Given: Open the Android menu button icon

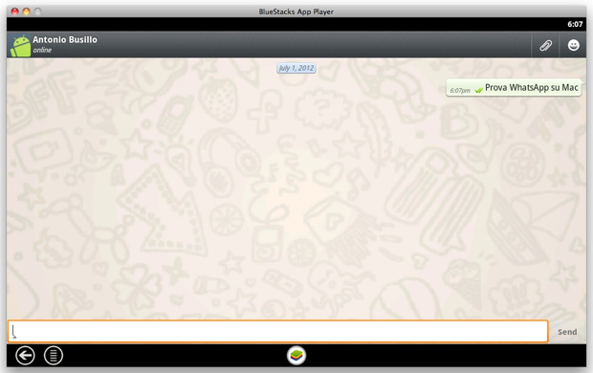Looking at the screenshot, I should pyautogui.click(x=54, y=356).
